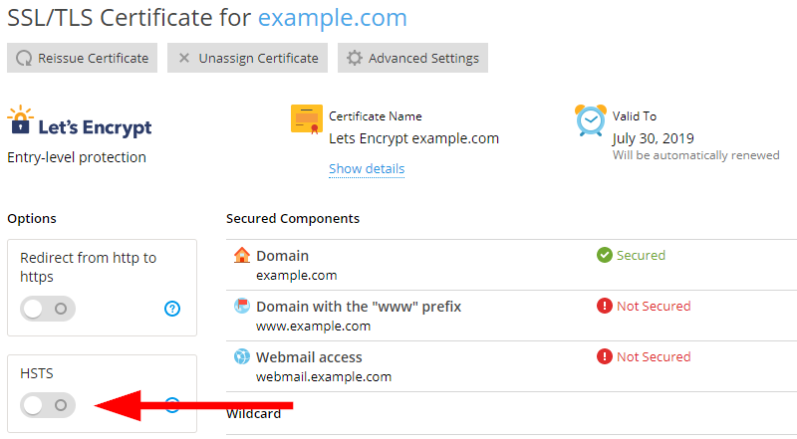
Task: Click the alarm clock Valid To icon
Action: pos(590,119)
